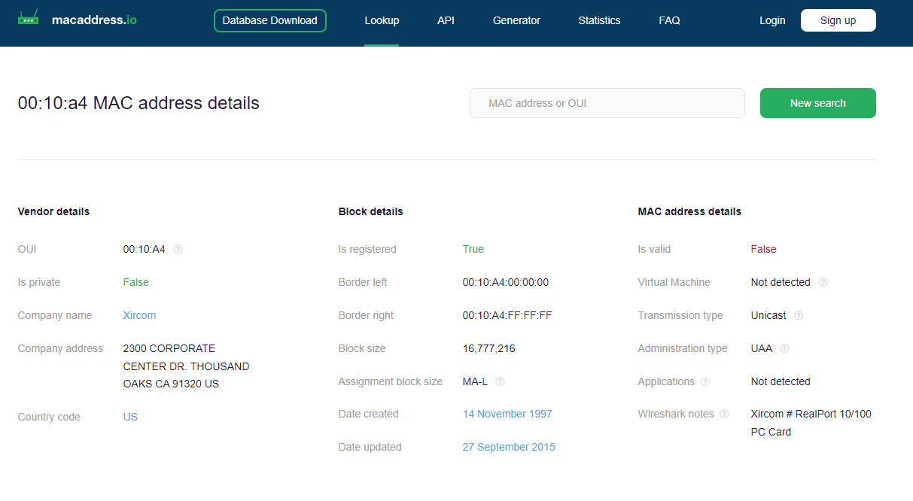913x501 pixels.
Task: Click the Border right value 00:10:A4:FF:FF:FF
Action: (x=507, y=315)
